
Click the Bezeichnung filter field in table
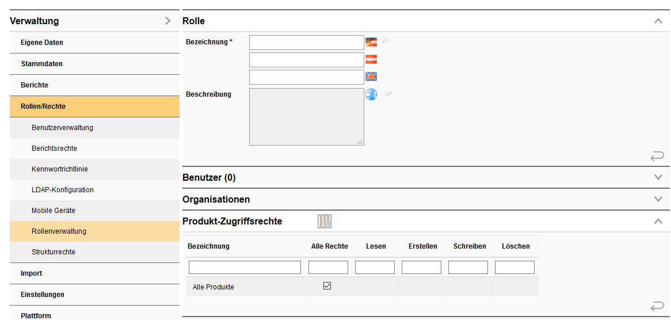[x=245, y=267]
